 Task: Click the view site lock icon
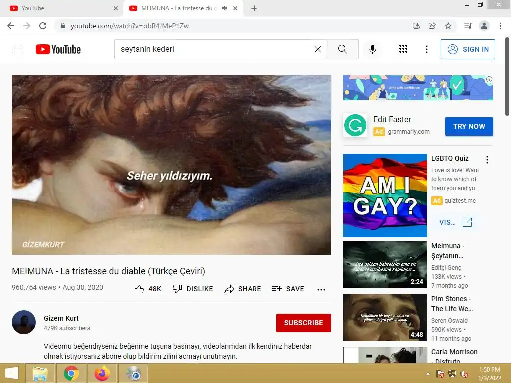[63, 26]
